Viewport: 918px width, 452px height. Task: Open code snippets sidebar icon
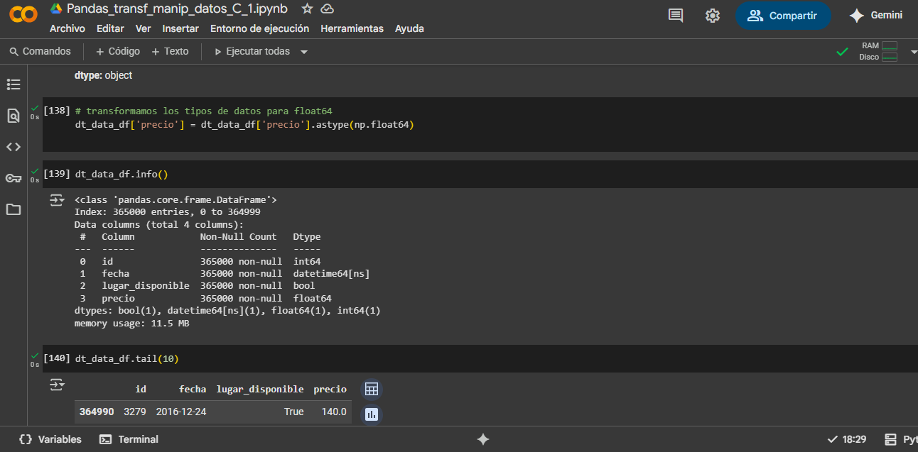(x=13, y=147)
